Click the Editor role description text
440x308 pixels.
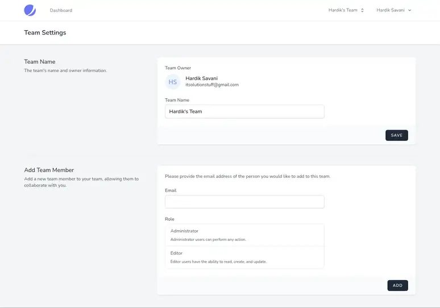click(x=219, y=262)
